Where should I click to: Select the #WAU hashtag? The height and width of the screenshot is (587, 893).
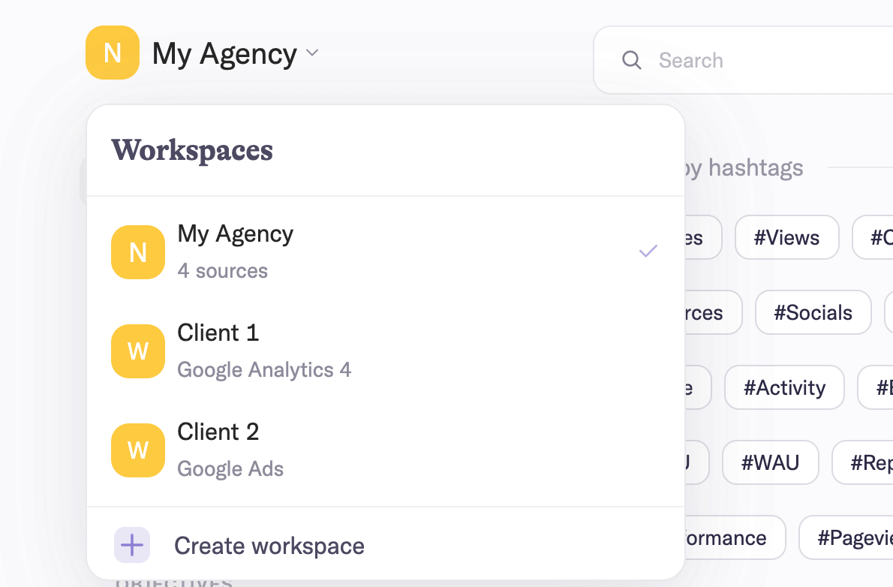point(770,462)
